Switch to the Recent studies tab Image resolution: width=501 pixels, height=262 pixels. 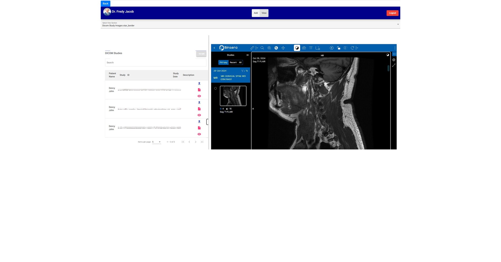coord(233,62)
